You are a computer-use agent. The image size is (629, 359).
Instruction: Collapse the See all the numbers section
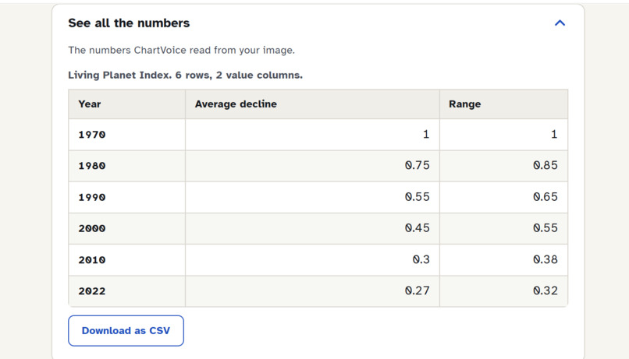coord(560,23)
